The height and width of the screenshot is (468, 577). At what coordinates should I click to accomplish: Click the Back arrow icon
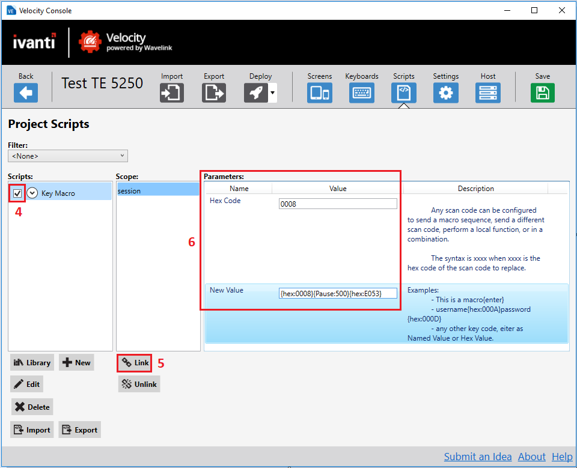tap(25, 92)
